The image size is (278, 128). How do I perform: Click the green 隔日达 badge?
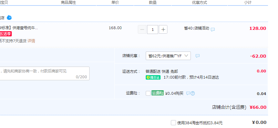[153, 77]
